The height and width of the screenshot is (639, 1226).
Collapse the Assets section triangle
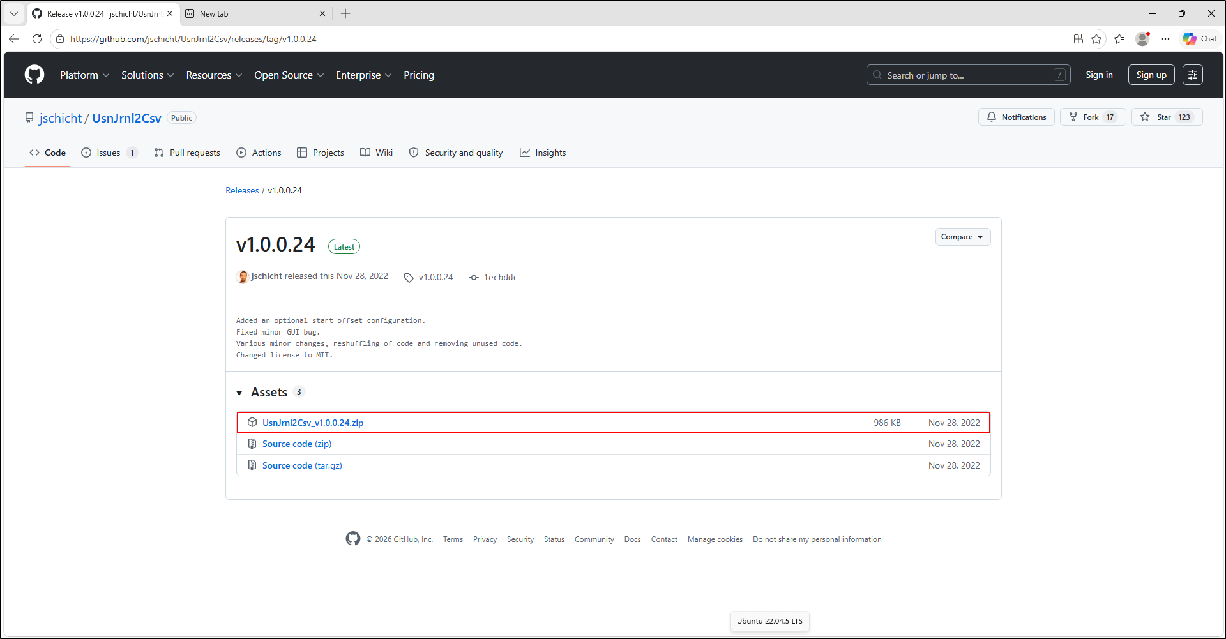pos(239,393)
